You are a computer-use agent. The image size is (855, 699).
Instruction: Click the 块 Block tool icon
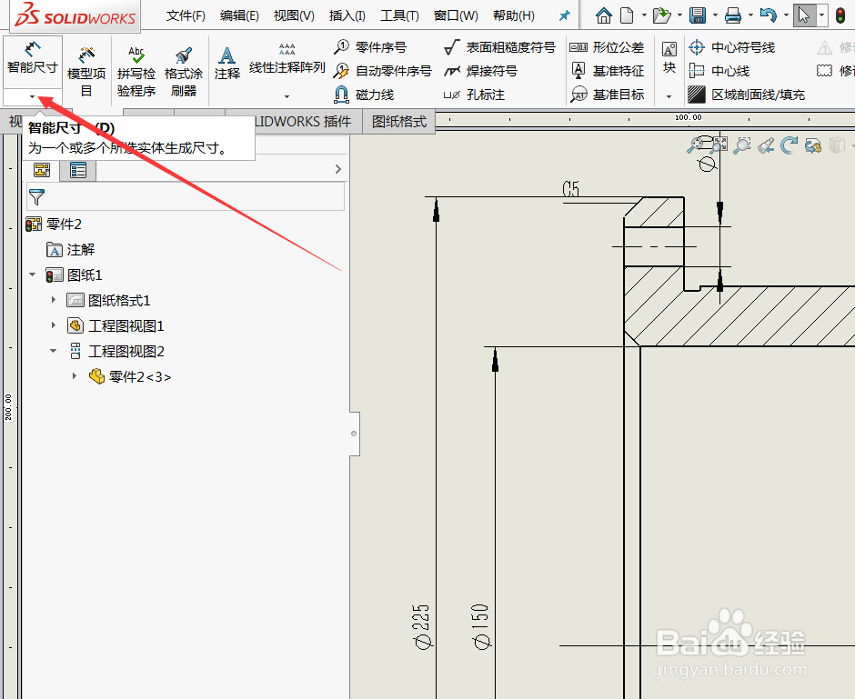coord(669,57)
